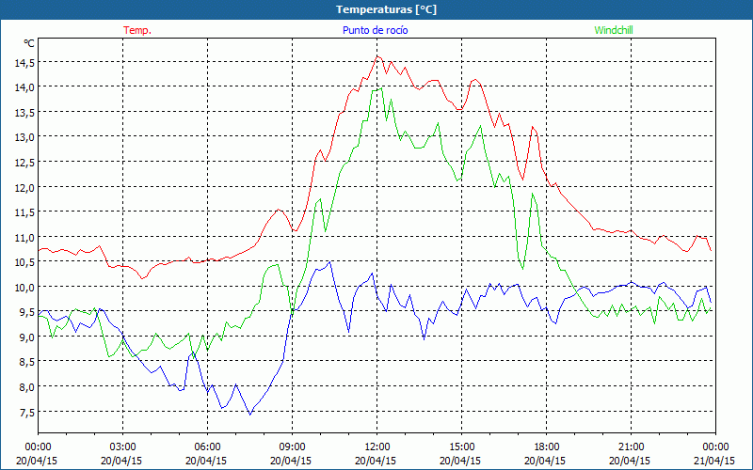This screenshot has width=753, height=470.
Task: Select the green Windchill legend label
Action: [x=614, y=30]
